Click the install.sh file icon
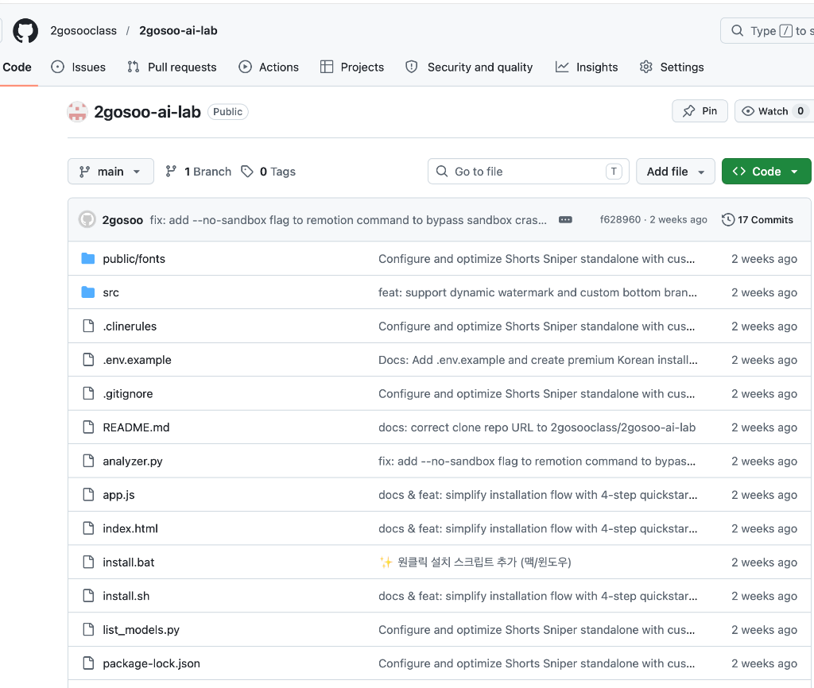 tap(89, 596)
